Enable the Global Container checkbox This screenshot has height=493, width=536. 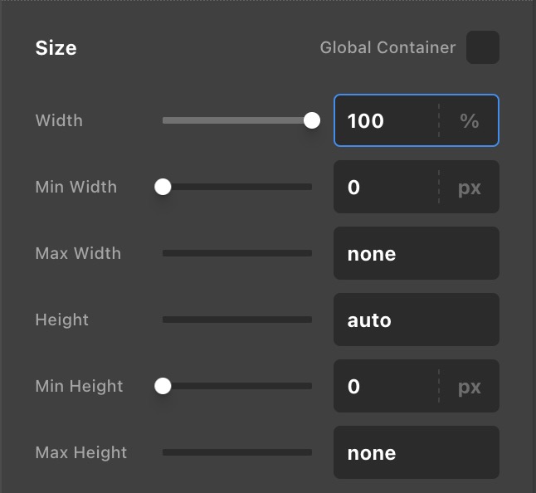coord(483,47)
